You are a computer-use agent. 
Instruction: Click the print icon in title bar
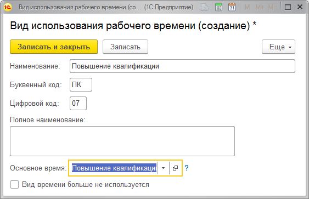pyautogui.click(x=204, y=7)
